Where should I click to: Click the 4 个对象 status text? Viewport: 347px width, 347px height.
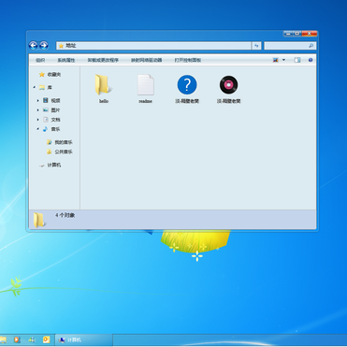[x=65, y=215]
